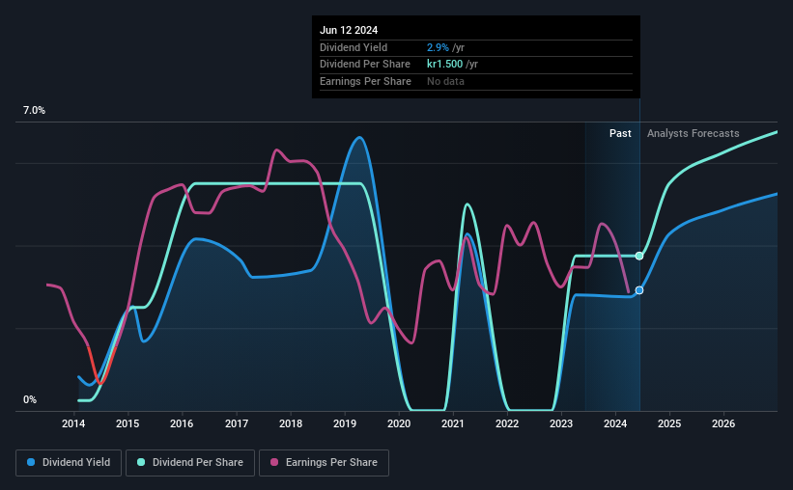Toggle the Dividend Per Share legend series

(190, 462)
